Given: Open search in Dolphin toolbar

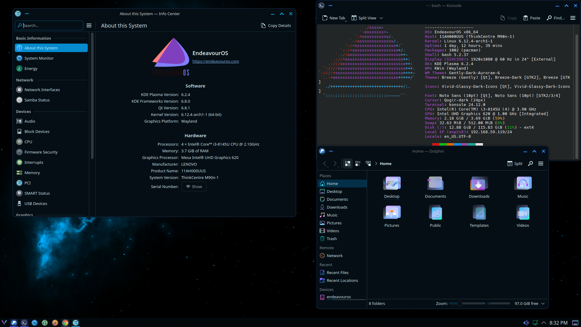Looking at the screenshot, I should pyautogui.click(x=530, y=163).
